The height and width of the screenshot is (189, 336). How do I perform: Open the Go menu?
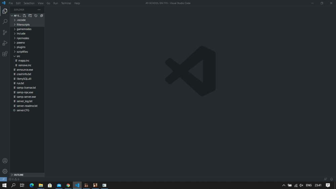point(48,3)
